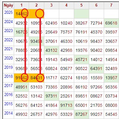The image size is (119, 119).
Task: Click column header 4
Action: (66, 5)
